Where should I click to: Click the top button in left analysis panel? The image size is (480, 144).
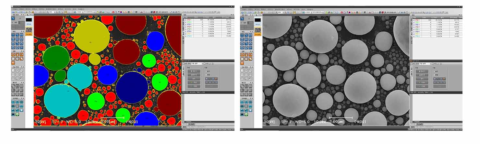(193, 71)
